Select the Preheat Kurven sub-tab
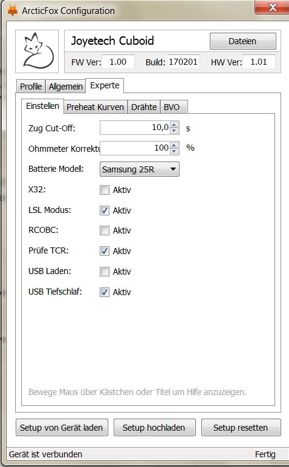 96,107
